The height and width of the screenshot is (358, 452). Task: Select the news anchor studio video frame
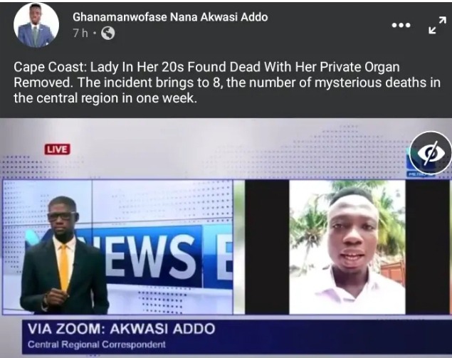click(117, 247)
